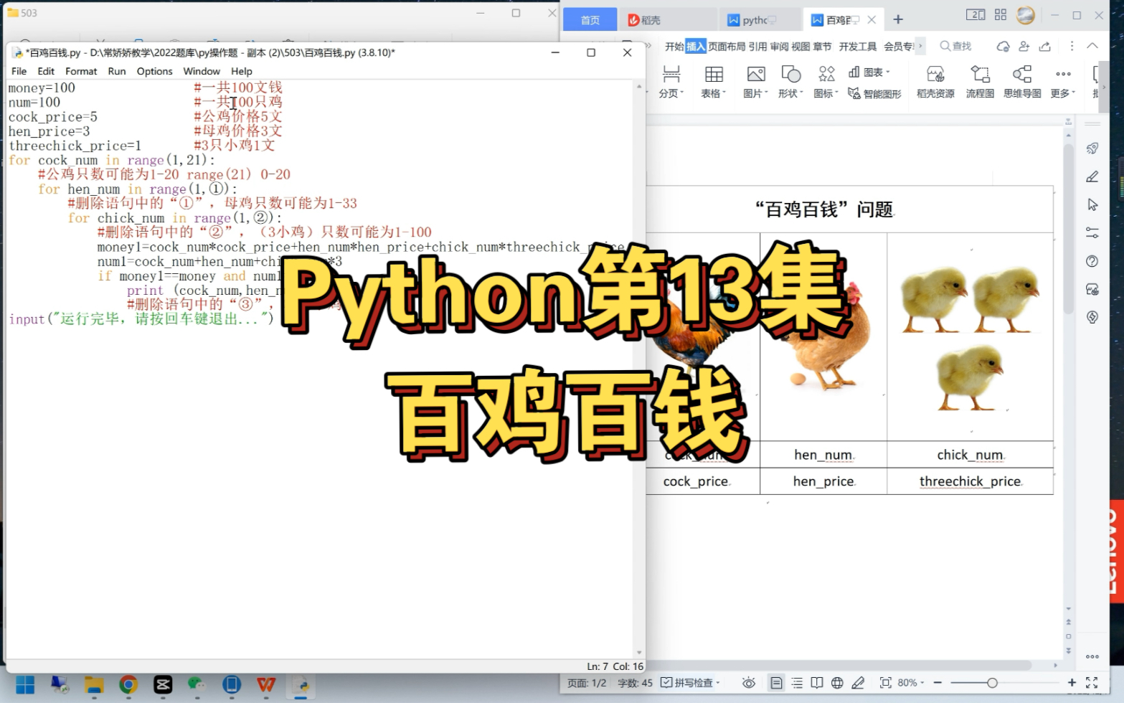Switch to web layout view
Image resolution: width=1124 pixels, height=703 pixels.
tap(837, 683)
